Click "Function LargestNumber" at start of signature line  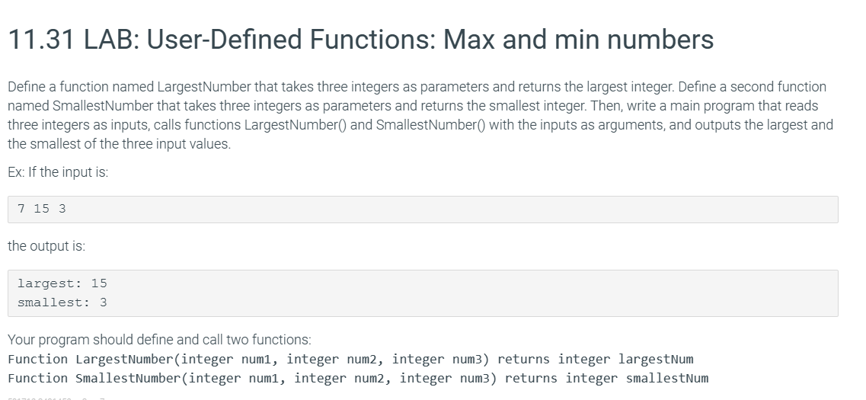pos(91,359)
